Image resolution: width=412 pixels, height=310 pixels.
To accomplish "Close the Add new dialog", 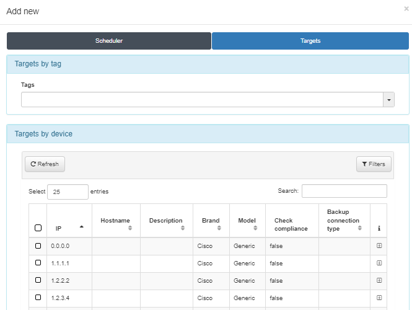I will click(x=406, y=9).
